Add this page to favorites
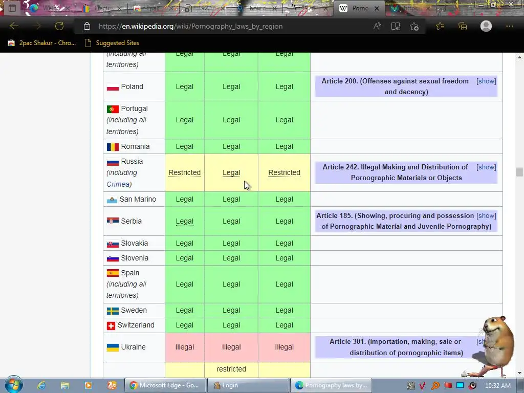The width and height of the screenshot is (524, 393). point(414,26)
